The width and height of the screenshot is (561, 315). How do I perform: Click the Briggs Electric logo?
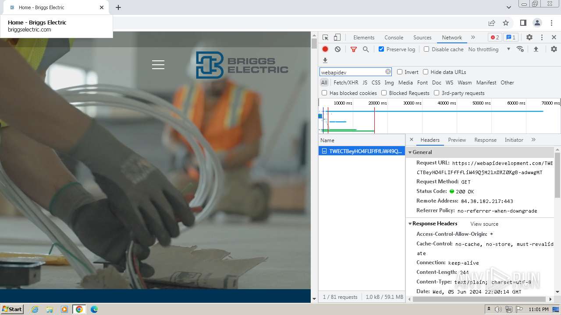242,65
